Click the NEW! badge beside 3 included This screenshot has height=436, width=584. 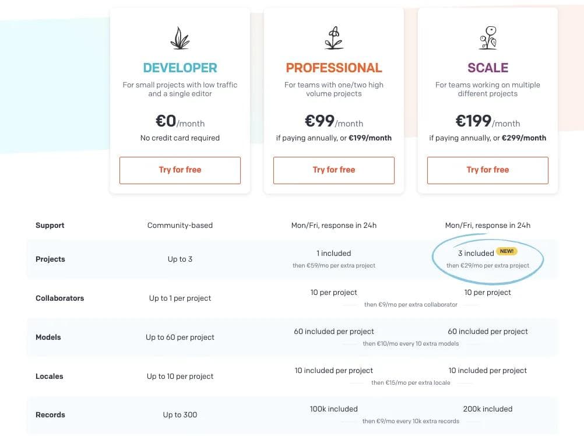506,251
